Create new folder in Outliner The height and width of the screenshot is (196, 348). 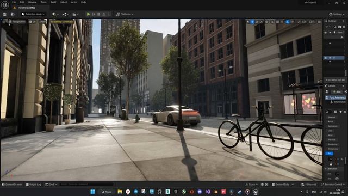339,27
